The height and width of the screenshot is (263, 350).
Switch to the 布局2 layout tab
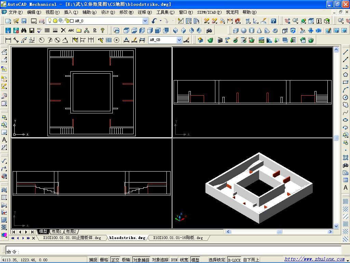click(x=71, y=231)
